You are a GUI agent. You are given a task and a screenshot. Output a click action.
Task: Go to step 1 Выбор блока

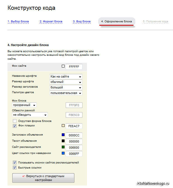coord(18,21)
